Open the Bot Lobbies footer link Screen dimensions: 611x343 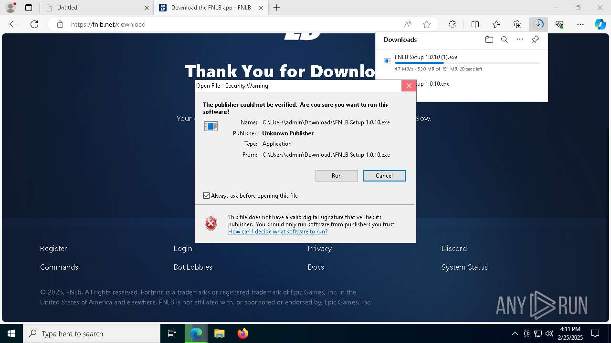pos(193,267)
